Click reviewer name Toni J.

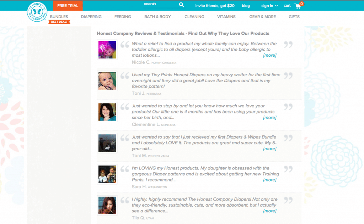pos(138,94)
